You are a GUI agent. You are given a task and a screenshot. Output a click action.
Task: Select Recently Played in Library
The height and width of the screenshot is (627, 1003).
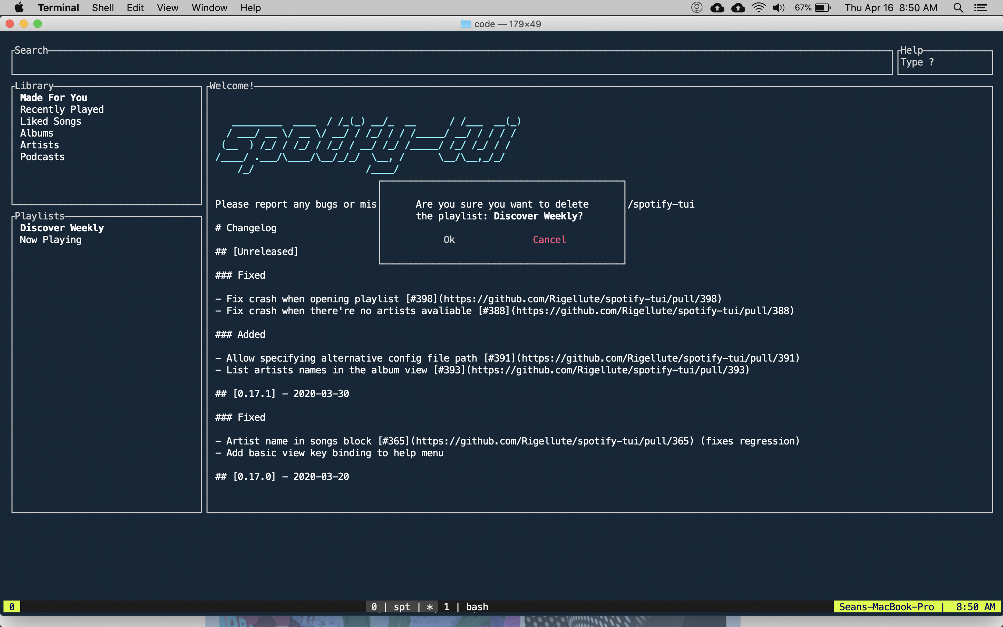(62, 109)
